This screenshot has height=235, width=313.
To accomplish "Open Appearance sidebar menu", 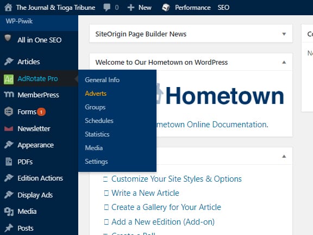I will (35, 145).
